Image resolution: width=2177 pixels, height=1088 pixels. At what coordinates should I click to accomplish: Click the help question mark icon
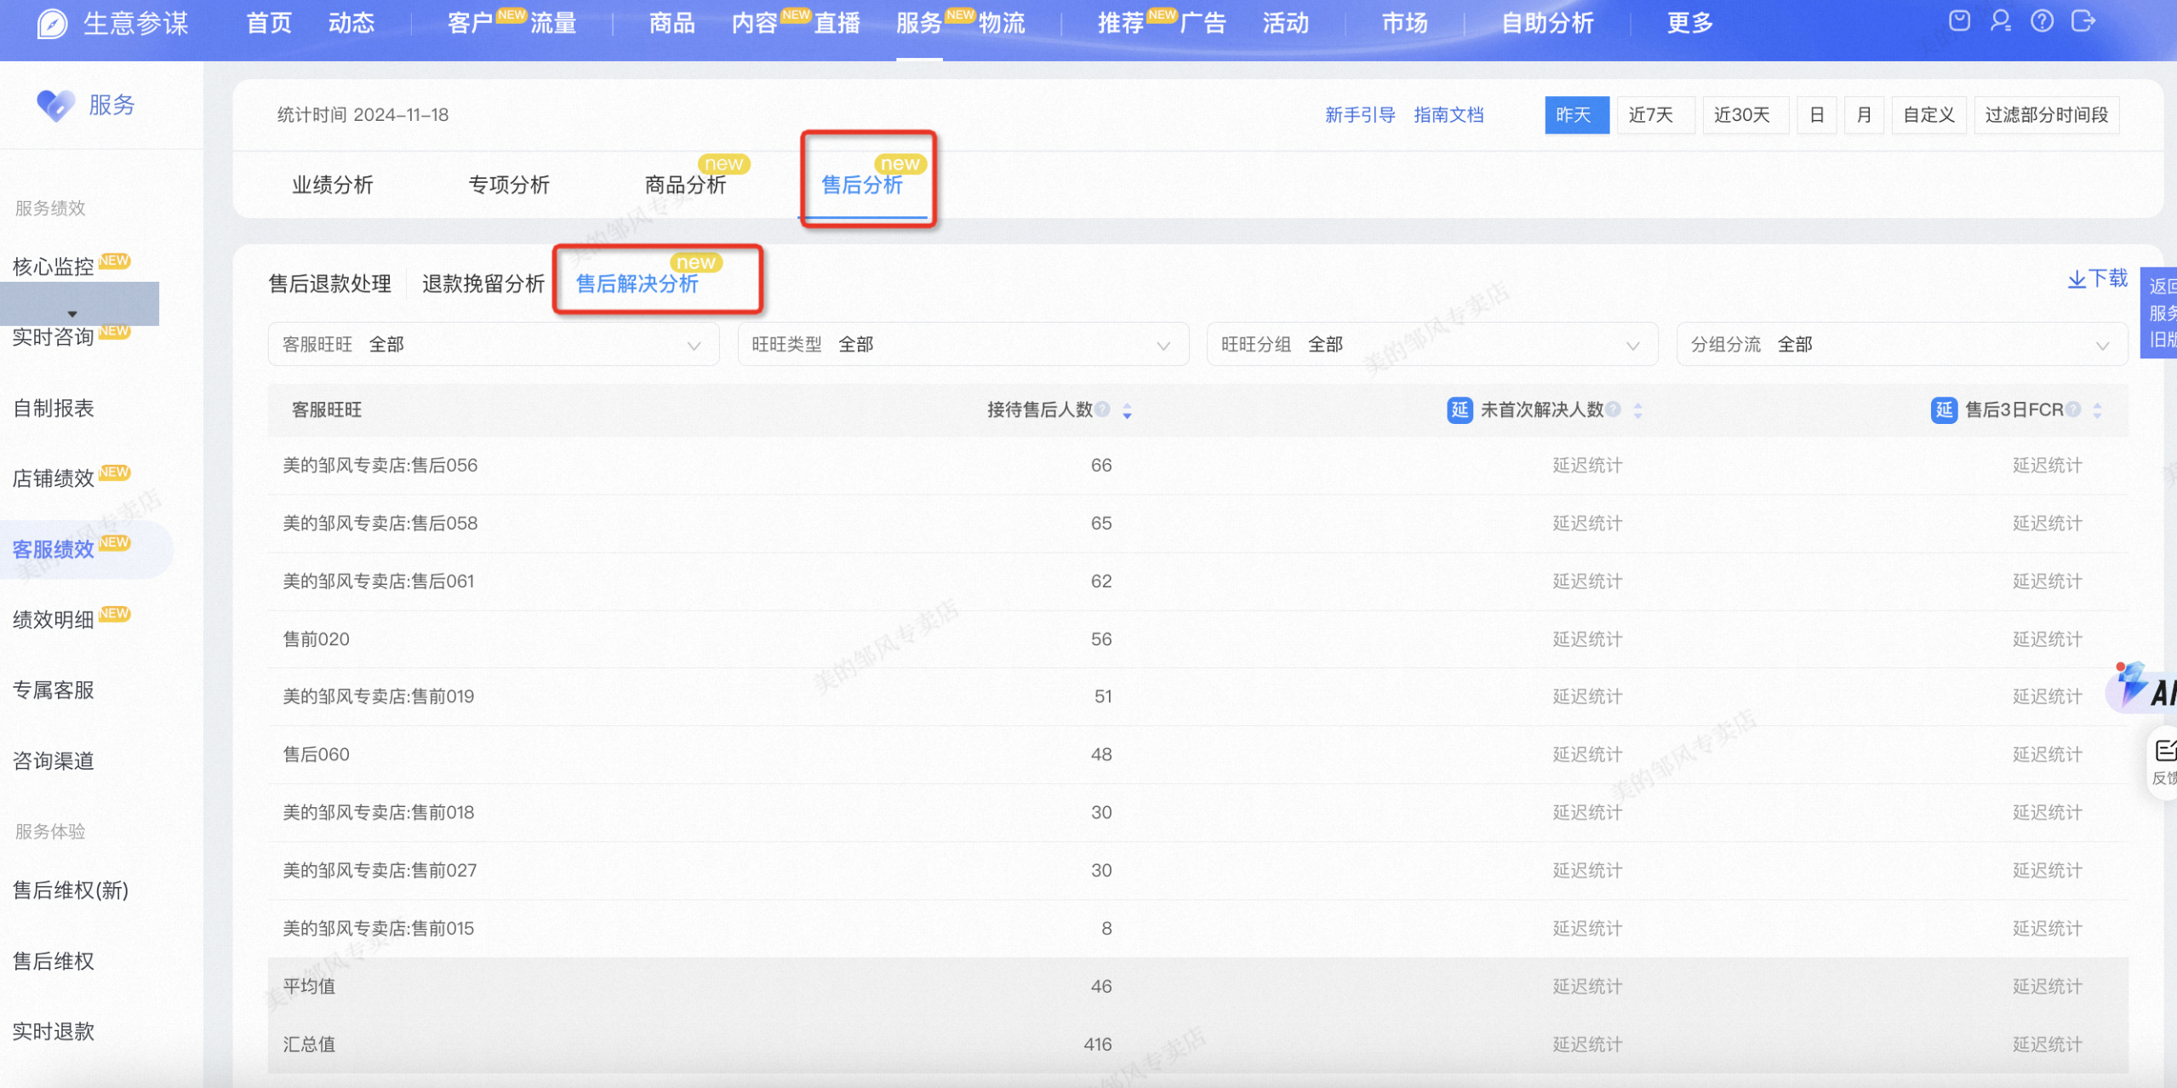click(x=2042, y=21)
